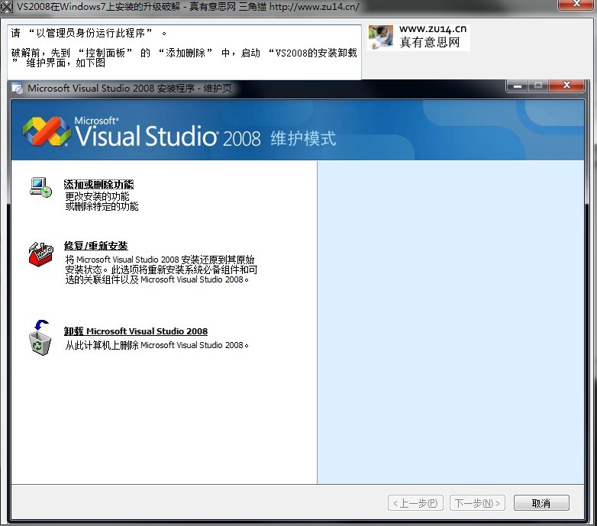Screen dimensions: 597x526
Task: Minimize the Visual Studio 2008 installer window
Action: coord(517,86)
